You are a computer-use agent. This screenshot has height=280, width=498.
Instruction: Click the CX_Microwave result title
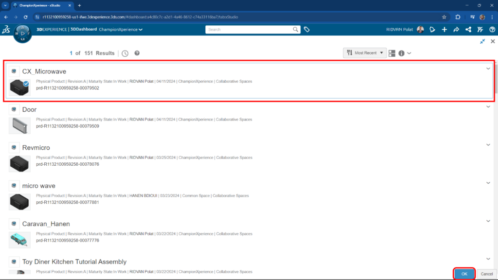click(44, 71)
